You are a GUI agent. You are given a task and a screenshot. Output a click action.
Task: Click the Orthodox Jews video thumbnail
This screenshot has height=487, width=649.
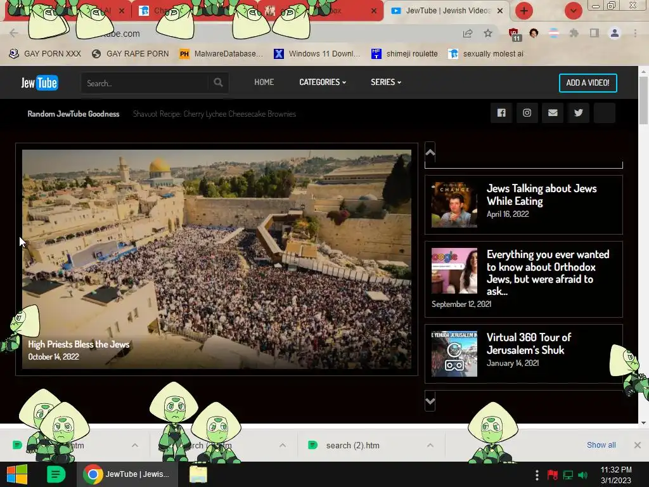click(454, 271)
